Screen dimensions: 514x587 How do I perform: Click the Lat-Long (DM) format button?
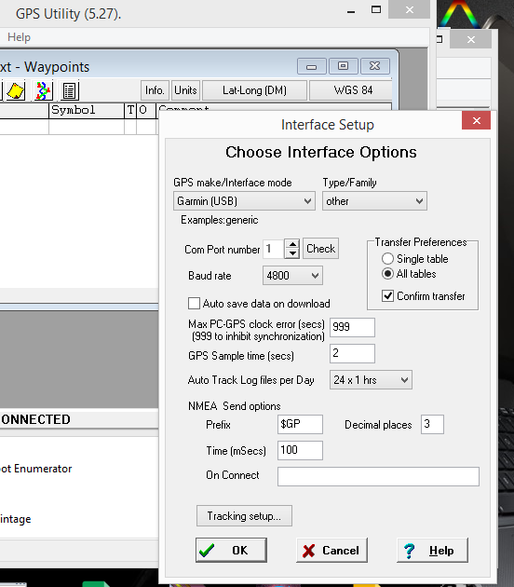point(254,90)
